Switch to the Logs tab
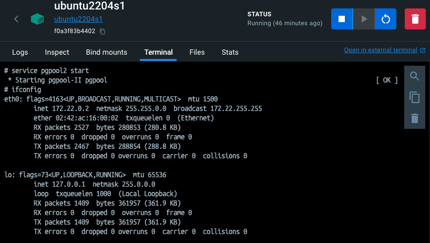Viewport: 430px width, 243px height. click(x=20, y=52)
